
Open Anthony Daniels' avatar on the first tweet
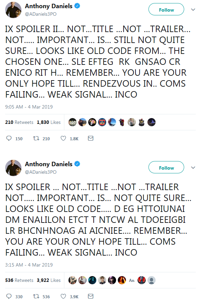[x=13, y=10]
